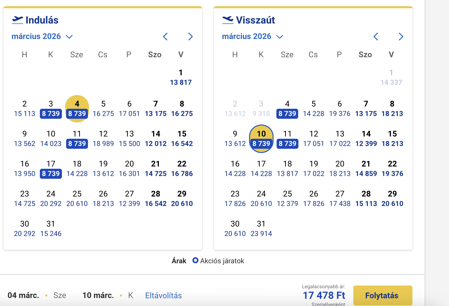
Task: Open the departure month selector for március 2026
Action: [36, 36]
